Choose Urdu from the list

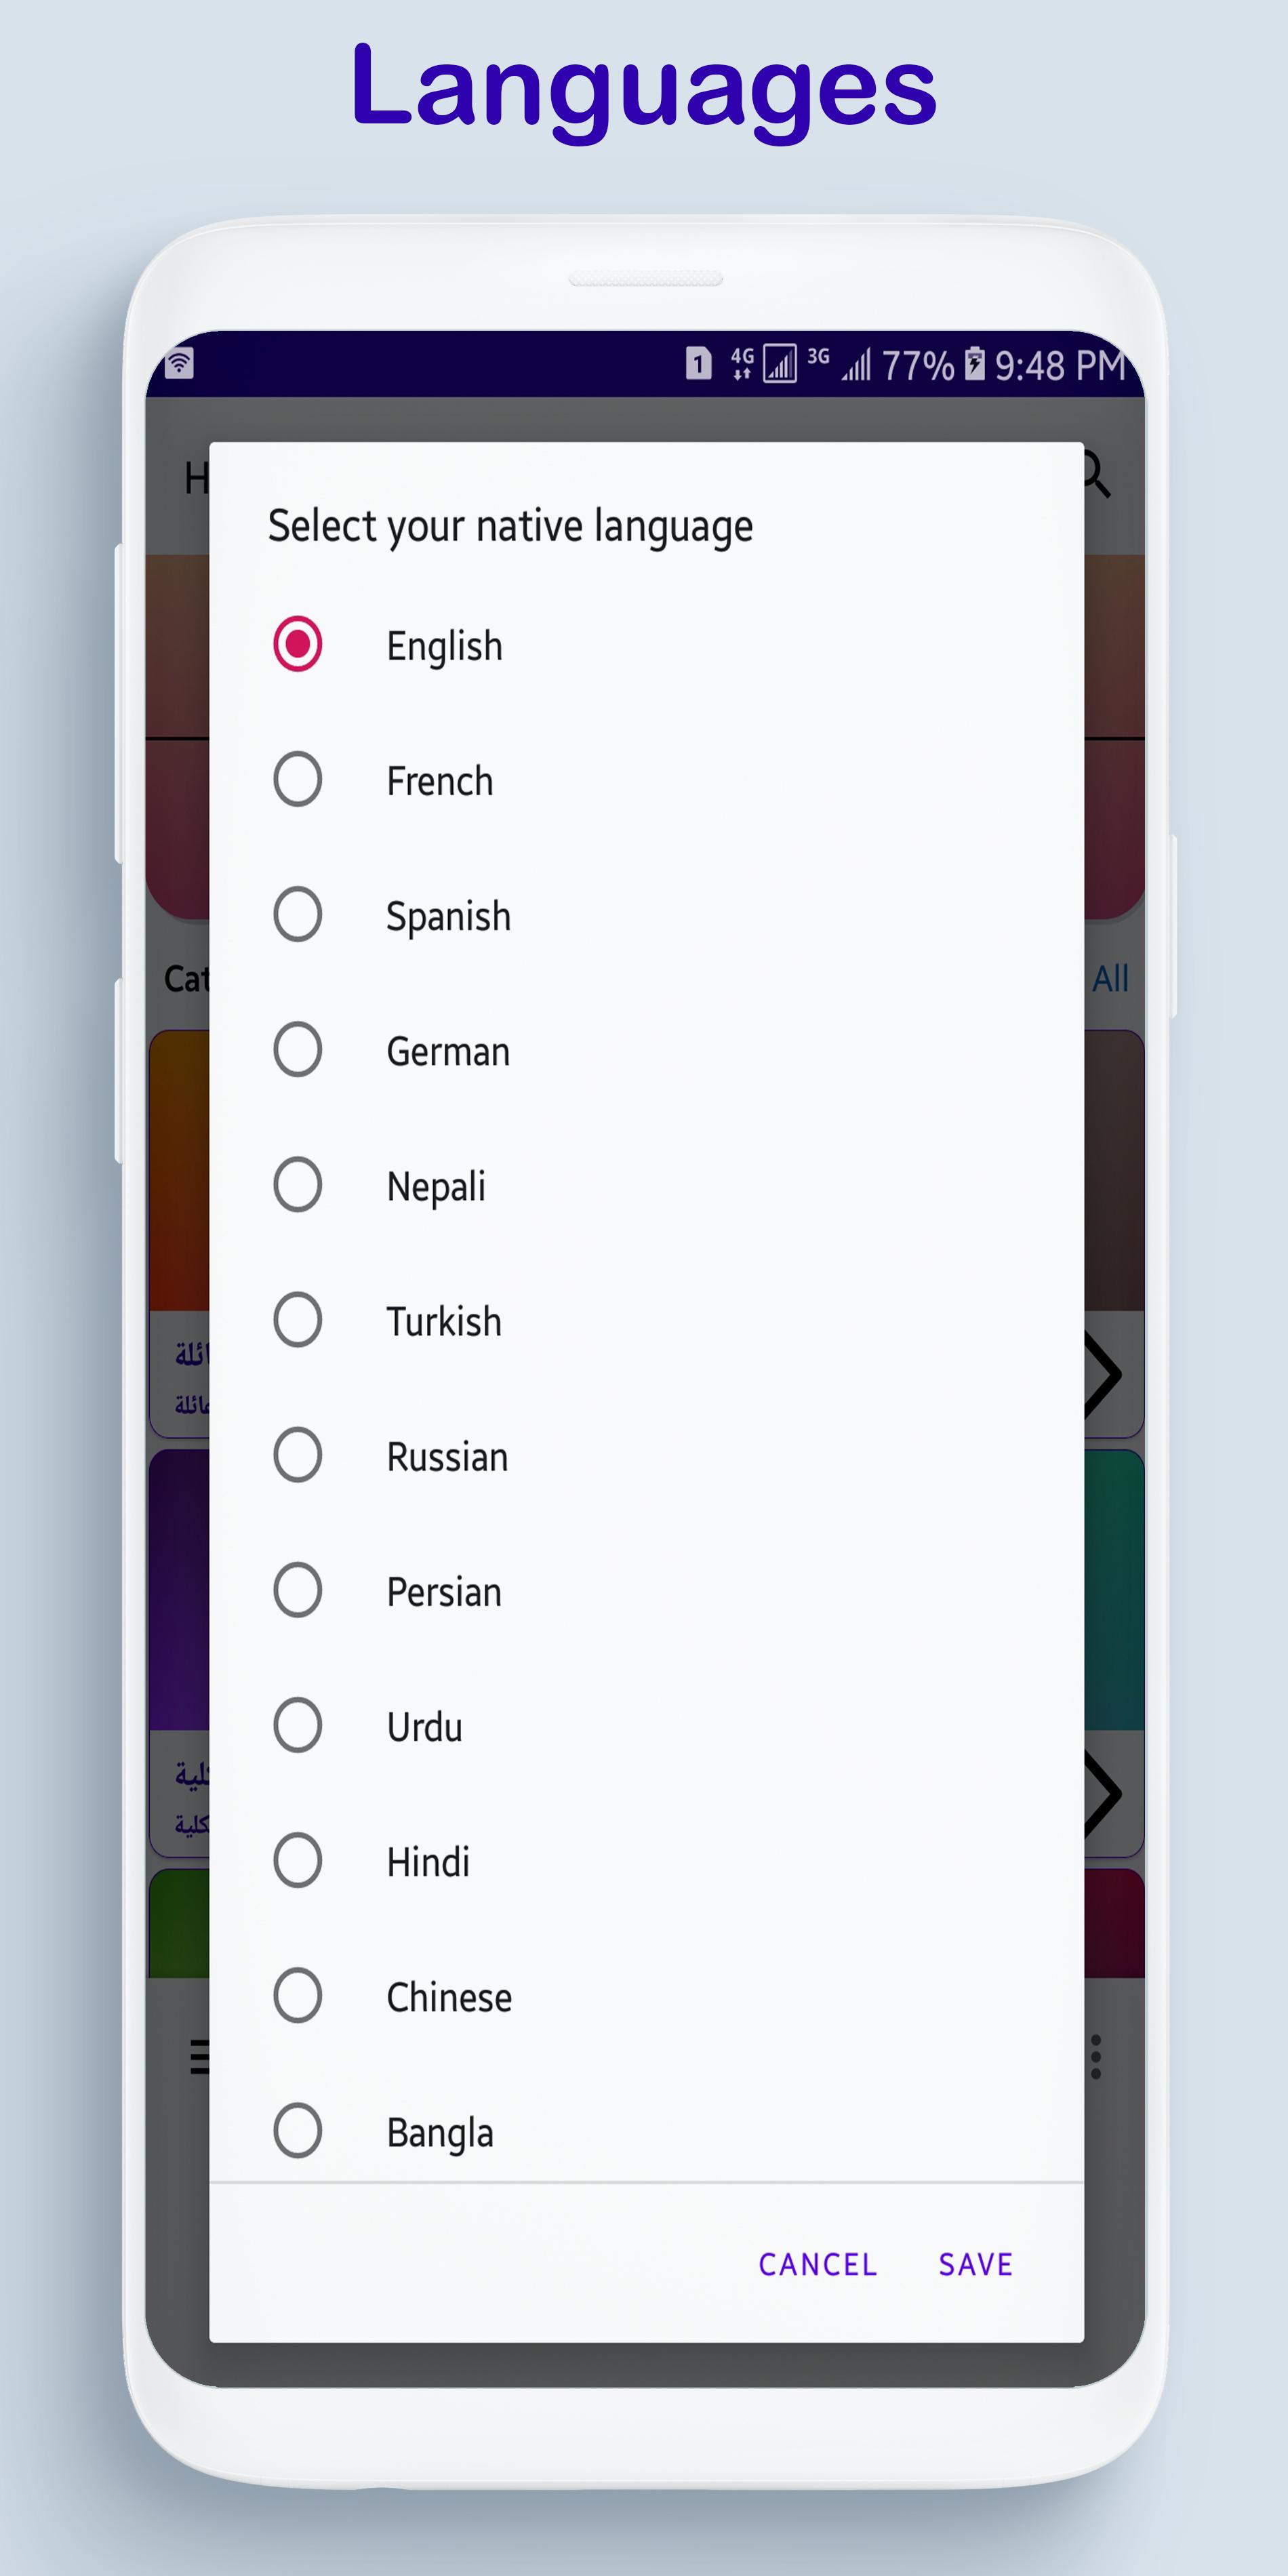tap(298, 1725)
